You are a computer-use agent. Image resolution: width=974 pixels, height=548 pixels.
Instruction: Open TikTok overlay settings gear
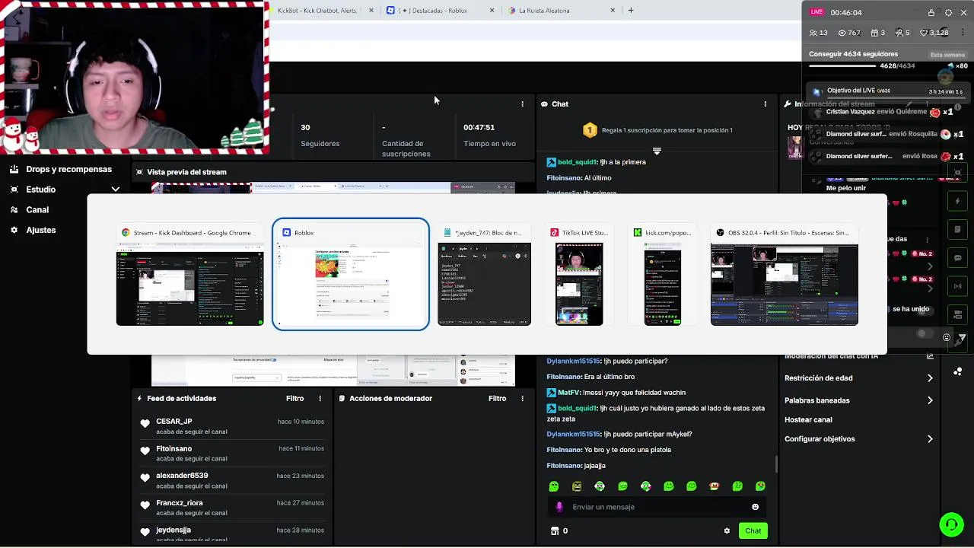click(948, 13)
